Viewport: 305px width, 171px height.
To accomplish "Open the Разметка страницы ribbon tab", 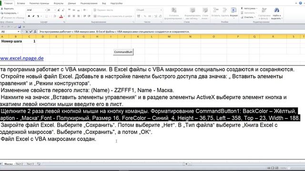I will (39, 3).
